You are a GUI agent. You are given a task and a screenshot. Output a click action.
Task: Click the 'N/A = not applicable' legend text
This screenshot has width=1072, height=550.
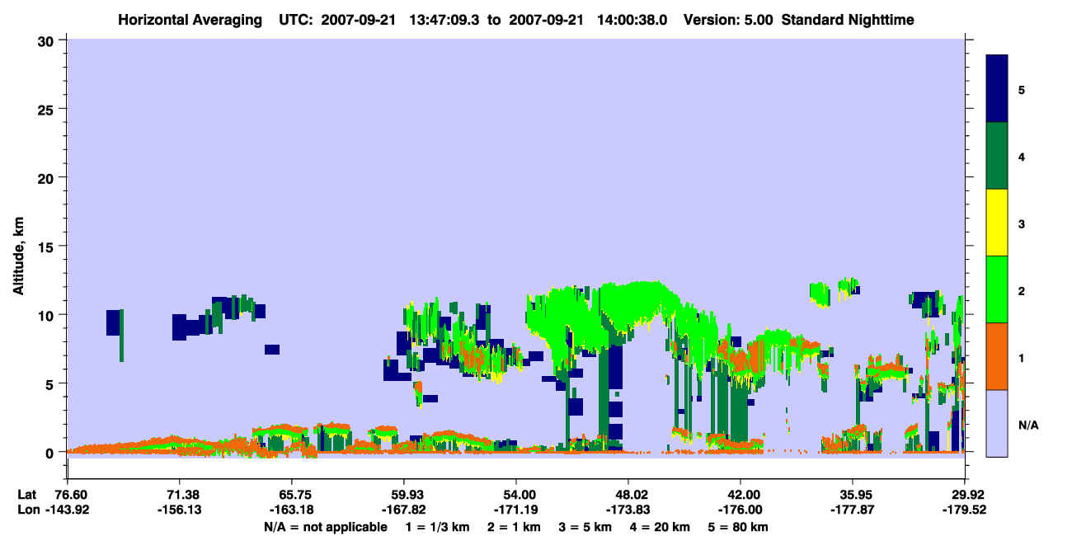pyautogui.click(x=326, y=527)
